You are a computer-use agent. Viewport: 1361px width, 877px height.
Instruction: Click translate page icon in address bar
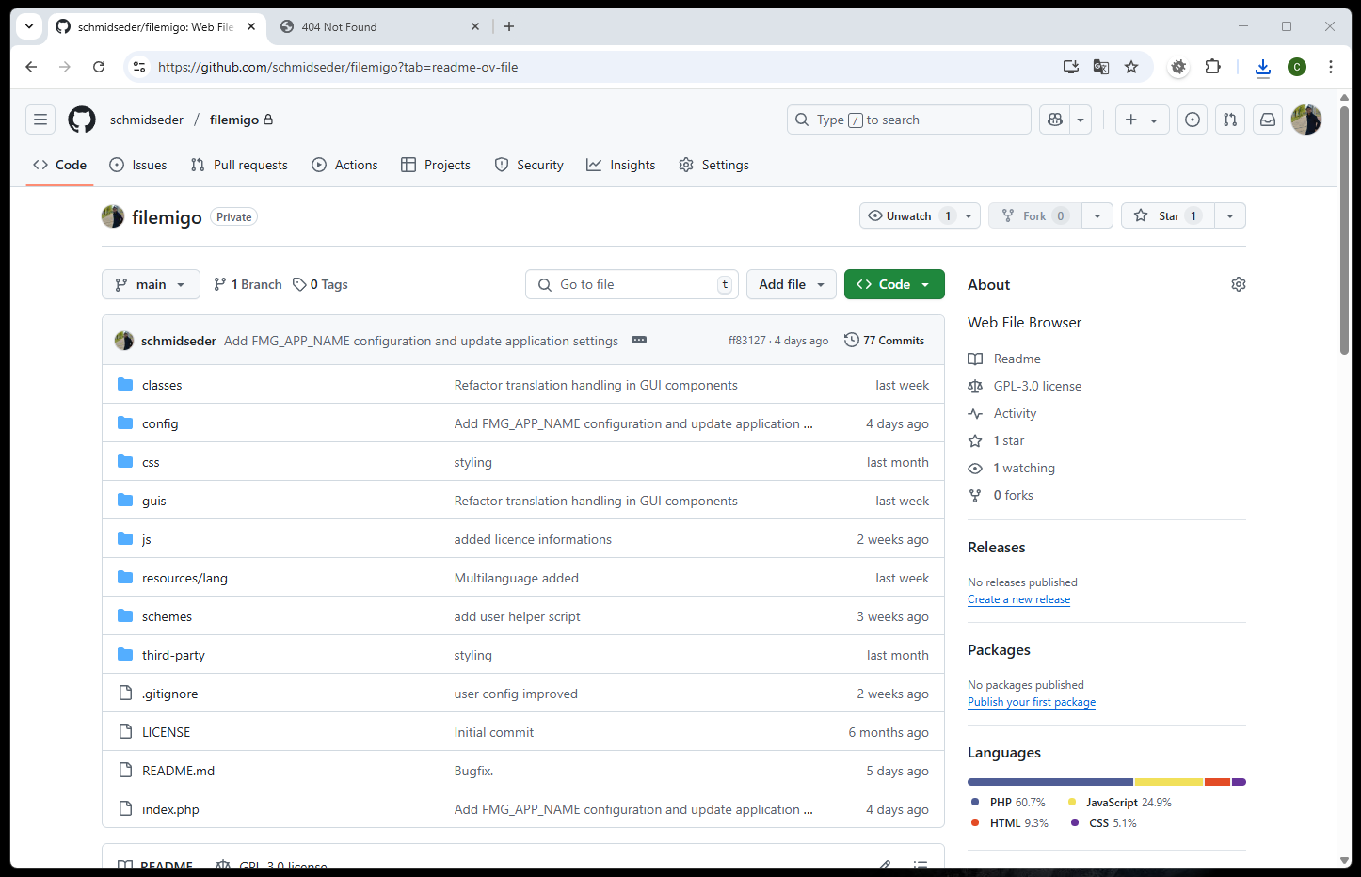tap(1101, 67)
